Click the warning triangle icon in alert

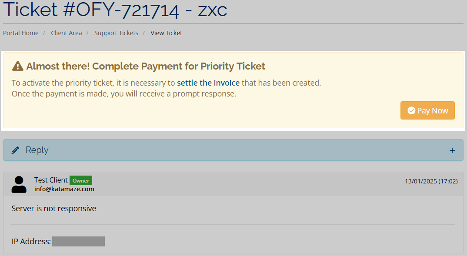17,66
